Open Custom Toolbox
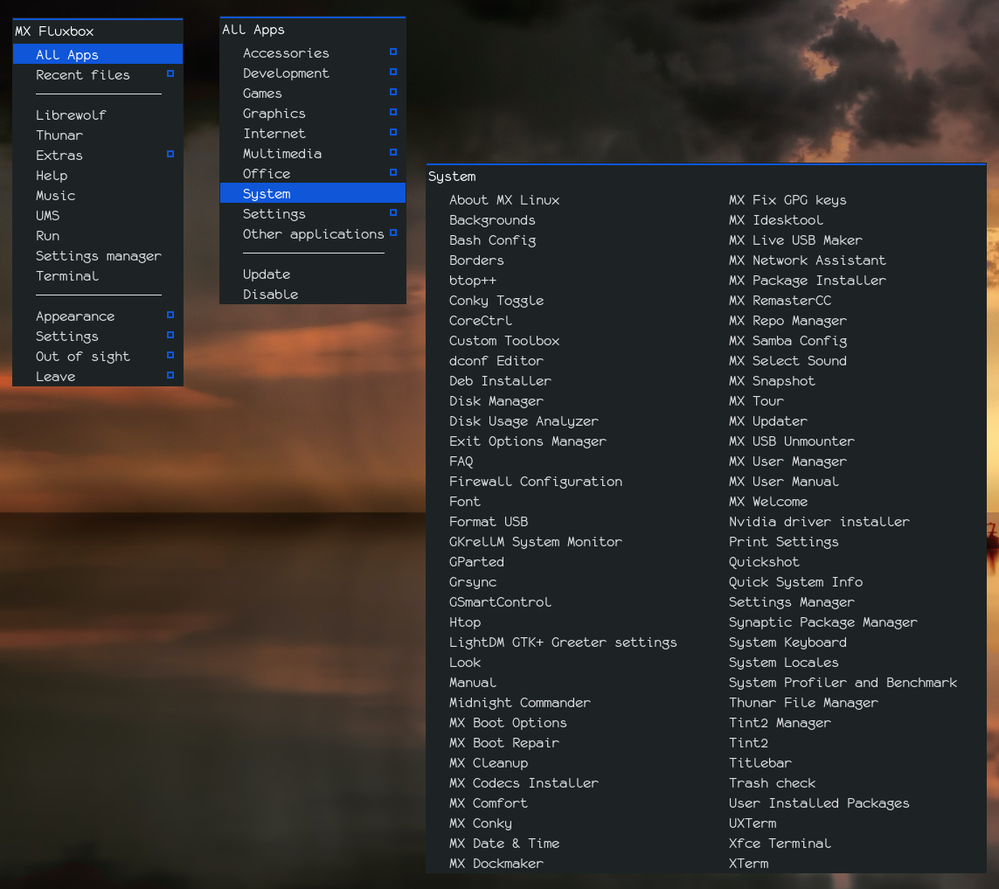The width and height of the screenshot is (999, 889). (504, 340)
